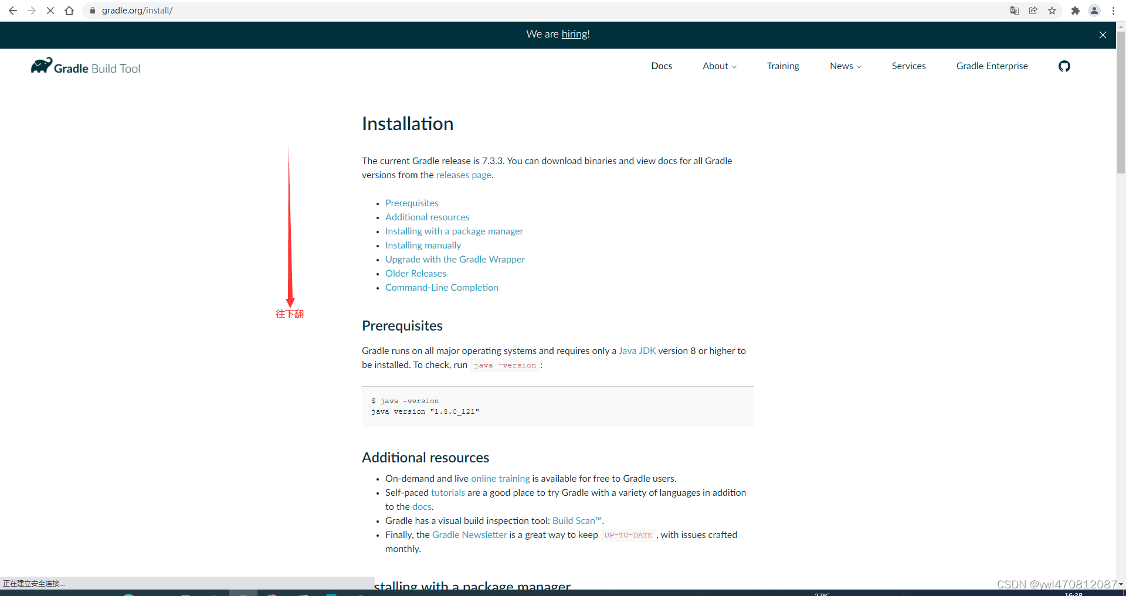Open the docs link in resources
The height and width of the screenshot is (596, 1126).
(x=422, y=507)
